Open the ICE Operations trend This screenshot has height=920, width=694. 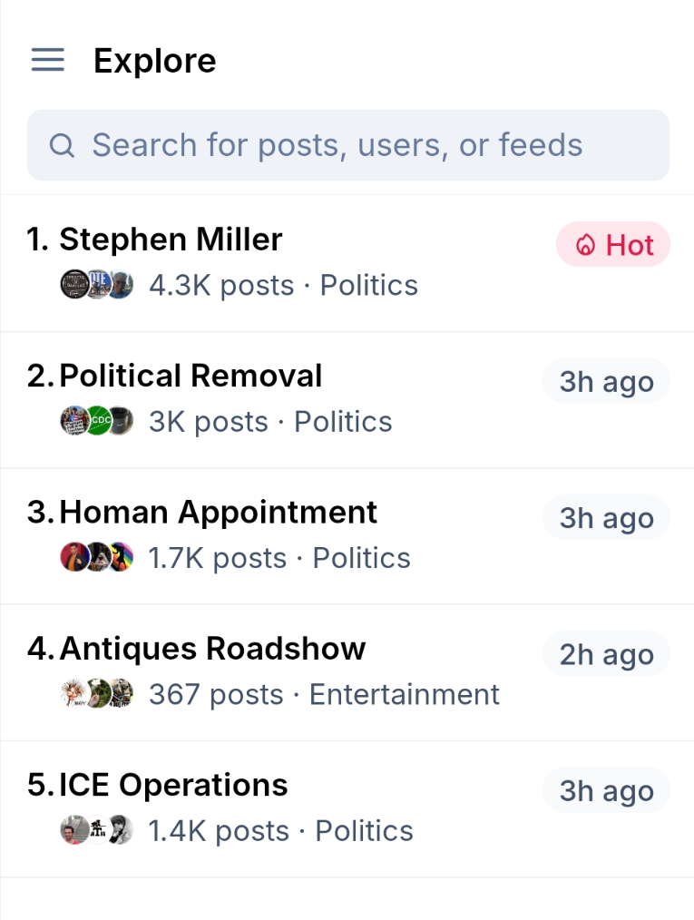click(173, 786)
